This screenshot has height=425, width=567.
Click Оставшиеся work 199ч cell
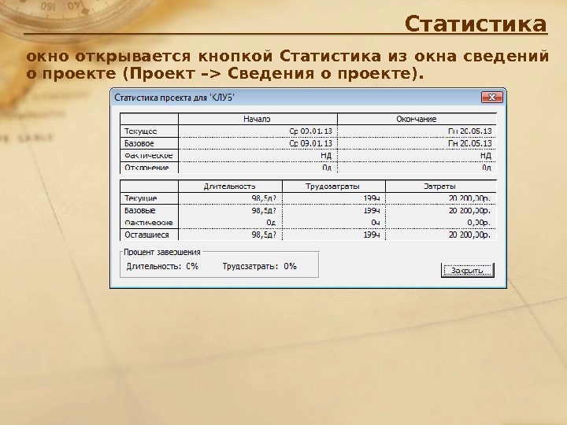click(x=333, y=235)
